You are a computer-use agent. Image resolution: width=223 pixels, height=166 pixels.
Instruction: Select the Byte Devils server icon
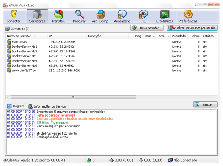[x=9, y=41]
